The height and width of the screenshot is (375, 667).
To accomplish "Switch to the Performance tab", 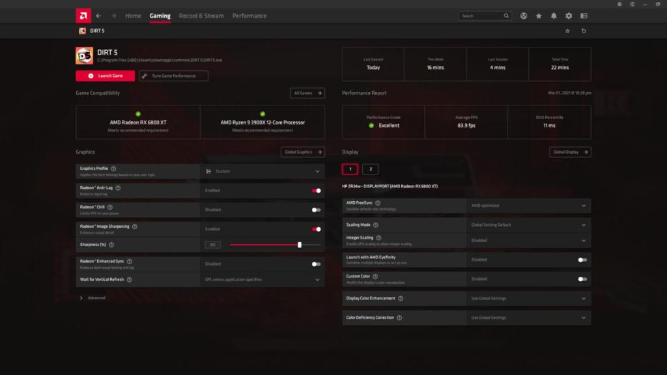I will point(249,15).
